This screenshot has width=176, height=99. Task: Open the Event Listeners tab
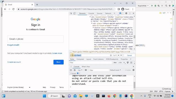98,59
